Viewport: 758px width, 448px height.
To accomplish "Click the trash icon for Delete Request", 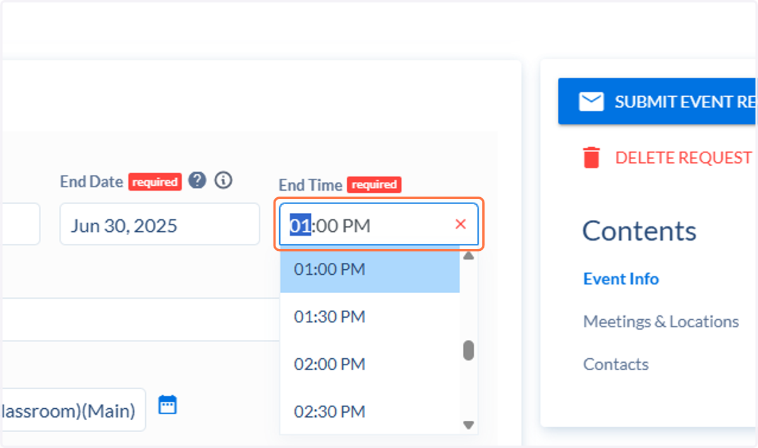I will (591, 157).
